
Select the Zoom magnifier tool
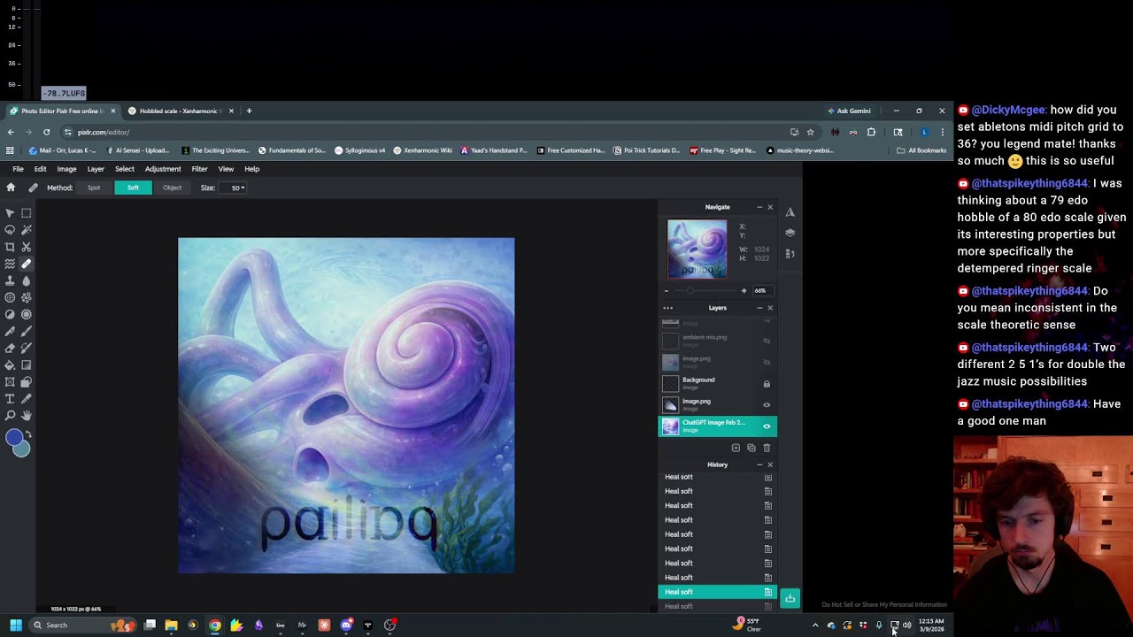pyautogui.click(x=10, y=416)
